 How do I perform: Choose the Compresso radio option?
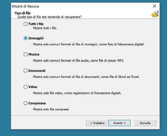[x=25, y=103]
